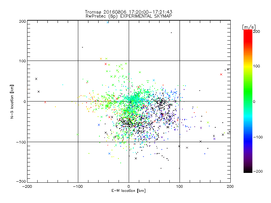This screenshot has width=271, height=203.
Task: Click the light-blue cross marker at the plot's top edge
Action: click(108, 22)
